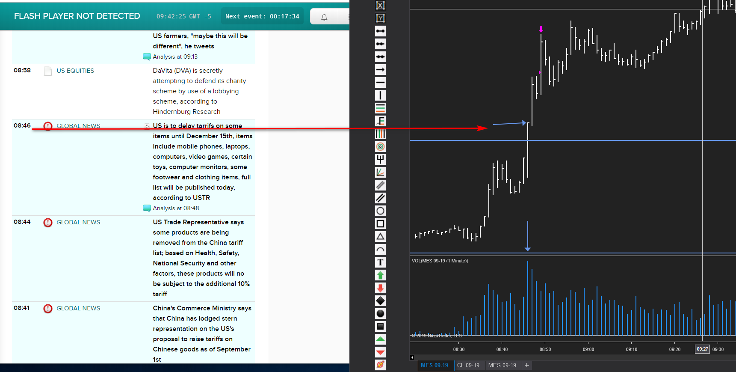The width and height of the screenshot is (736, 372).
Task: Select the black parallel trend channel tool
Action: [380, 198]
